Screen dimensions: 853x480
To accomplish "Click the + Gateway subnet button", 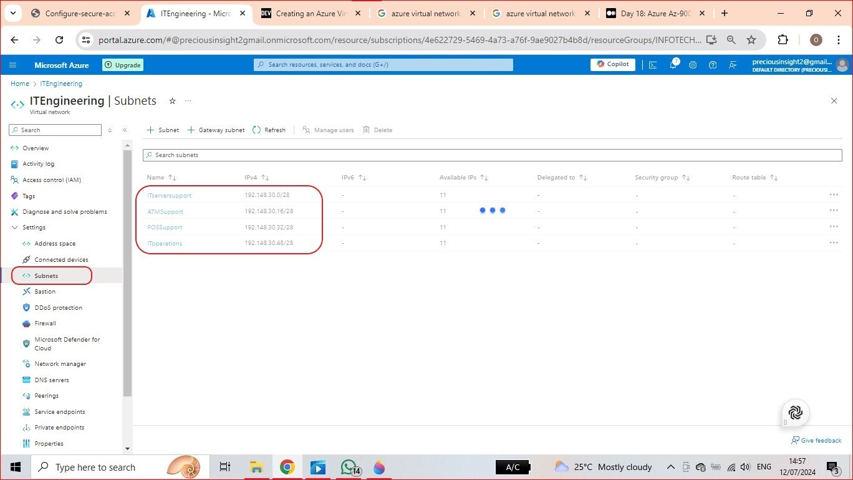I will [x=216, y=130].
